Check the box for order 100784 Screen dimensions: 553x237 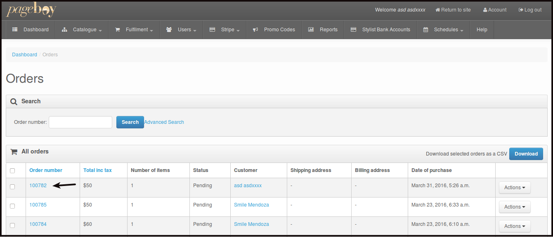tap(12, 225)
